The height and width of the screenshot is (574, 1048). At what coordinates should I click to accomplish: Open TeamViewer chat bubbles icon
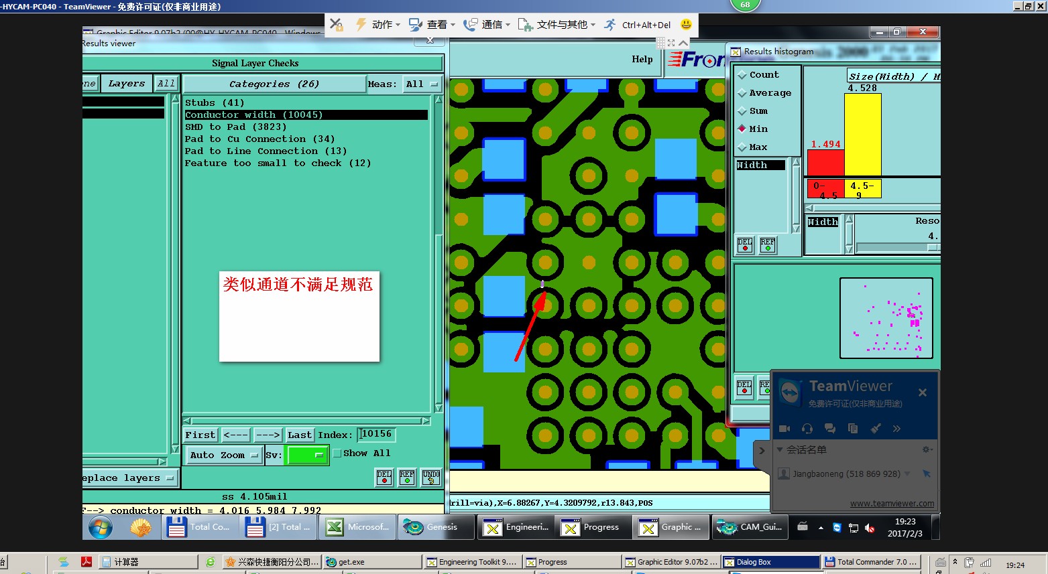pyautogui.click(x=830, y=429)
